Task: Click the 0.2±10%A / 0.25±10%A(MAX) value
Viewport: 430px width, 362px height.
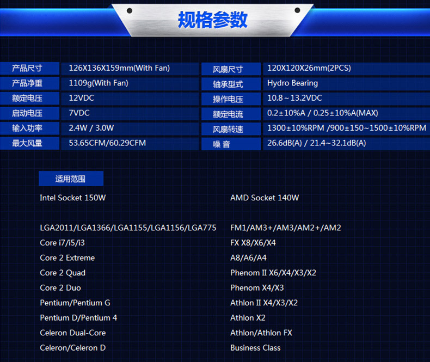Action: (x=322, y=113)
